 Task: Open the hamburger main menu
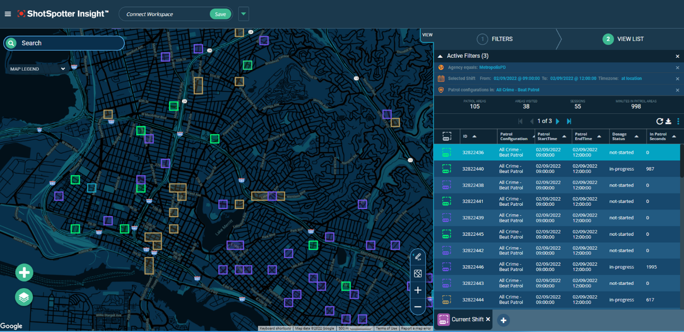coord(7,14)
